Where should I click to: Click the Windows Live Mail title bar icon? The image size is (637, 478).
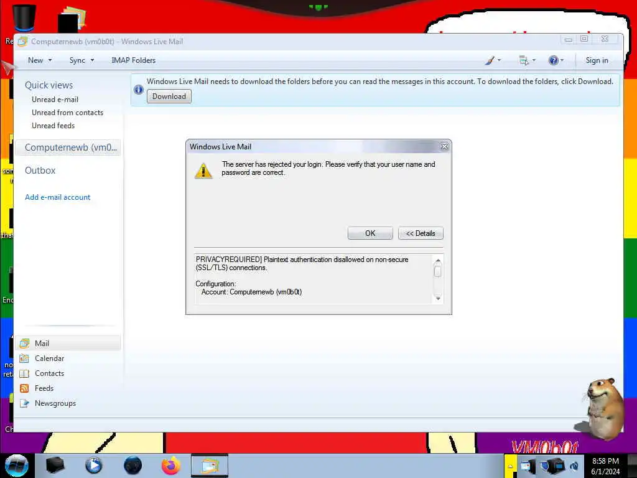23,42
